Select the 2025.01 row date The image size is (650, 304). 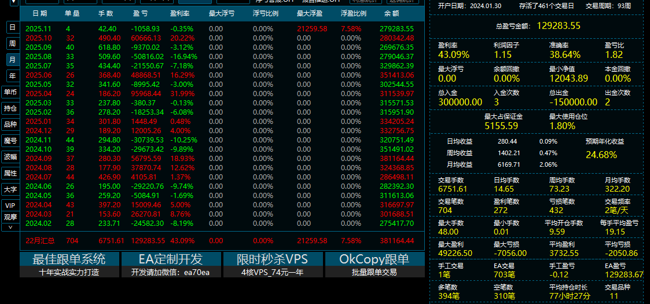pyautogui.click(x=38, y=122)
